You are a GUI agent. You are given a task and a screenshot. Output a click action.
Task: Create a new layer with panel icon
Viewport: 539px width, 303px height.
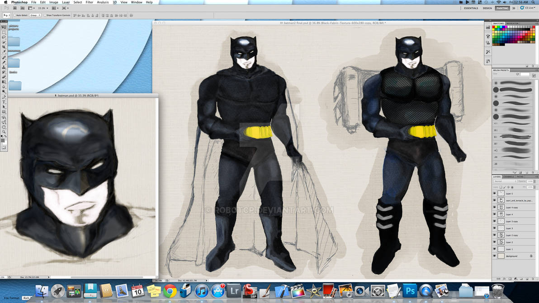click(527, 279)
